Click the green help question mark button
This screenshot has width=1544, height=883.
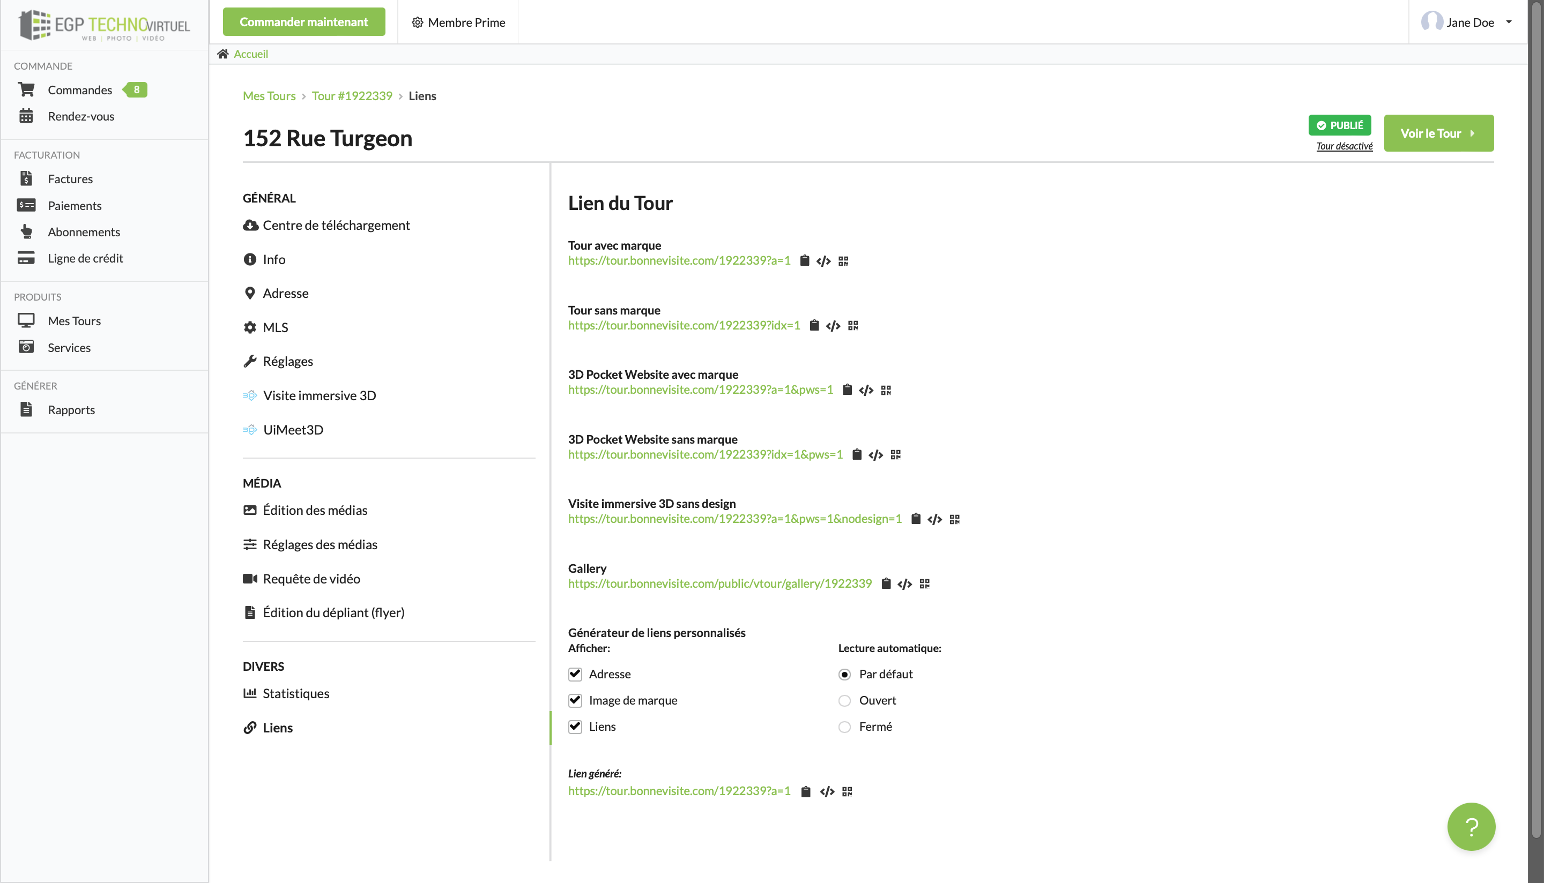(x=1471, y=826)
